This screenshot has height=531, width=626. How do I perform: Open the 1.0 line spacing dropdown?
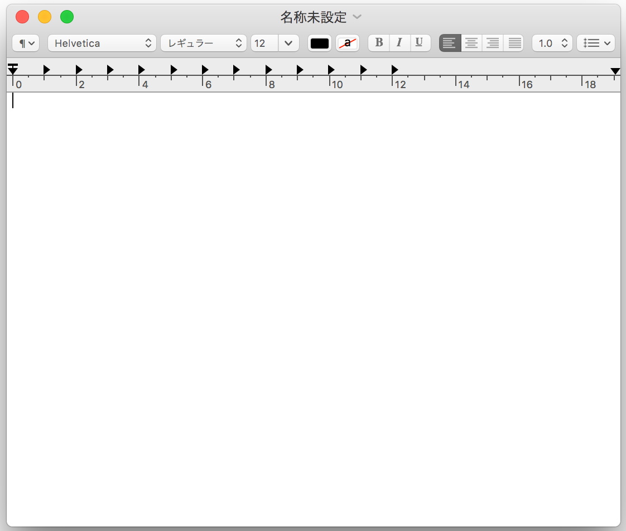click(552, 43)
